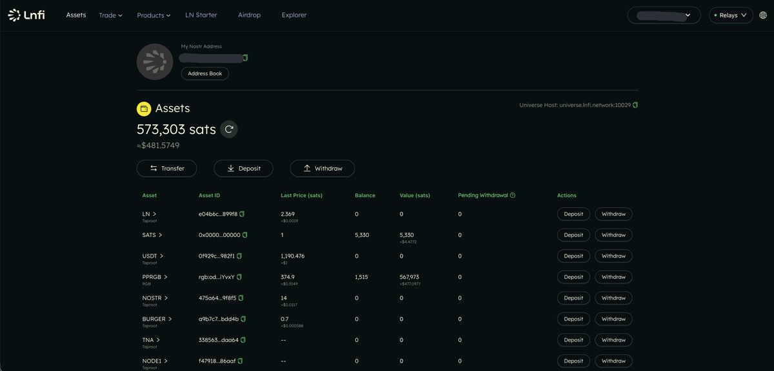The width and height of the screenshot is (774, 371).
Task: Open the Airdrop page
Action: coord(249,15)
